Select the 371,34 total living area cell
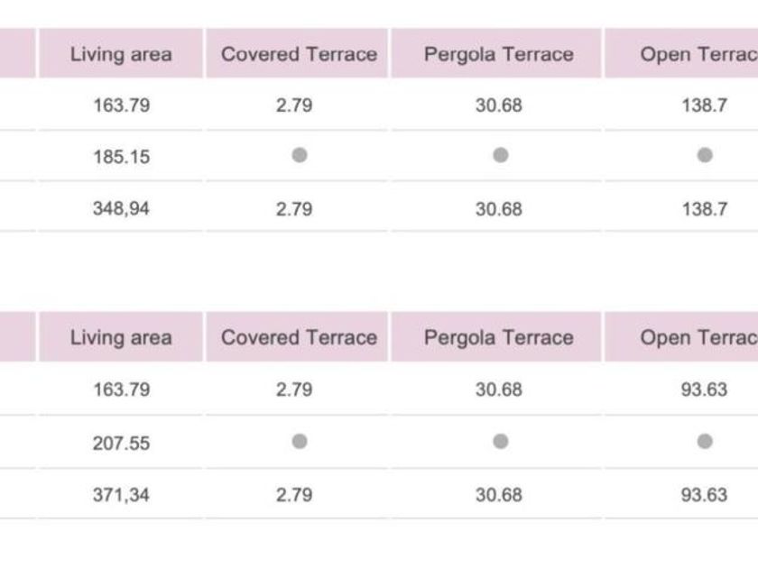758x568 pixels. [x=121, y=495]
